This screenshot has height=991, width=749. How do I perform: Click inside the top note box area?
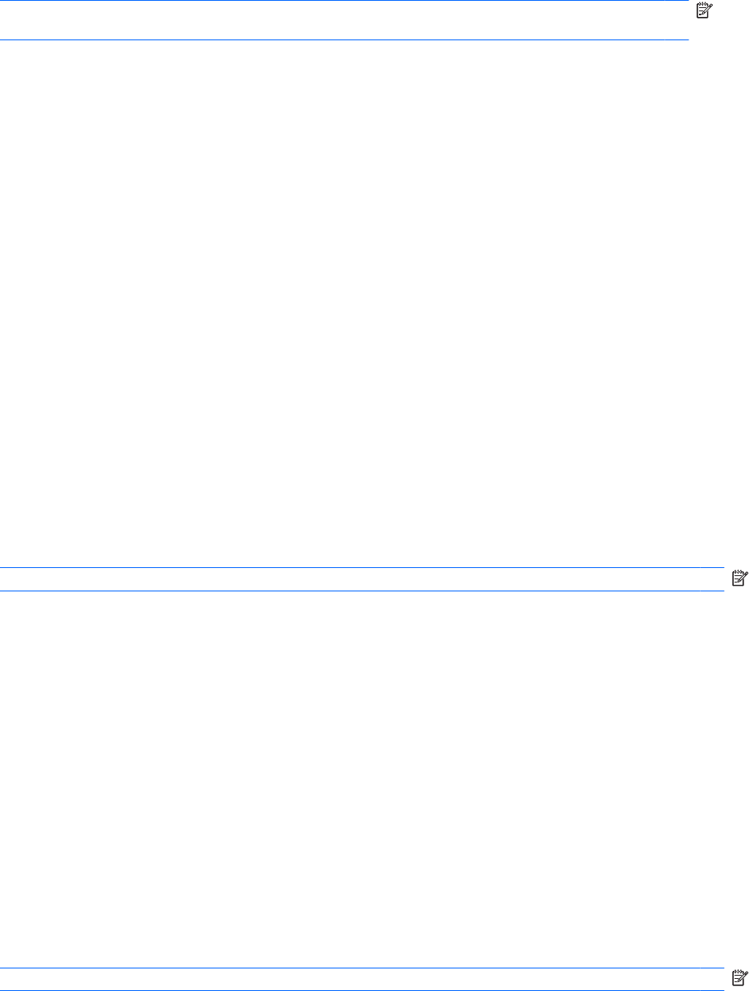point(345,21)
